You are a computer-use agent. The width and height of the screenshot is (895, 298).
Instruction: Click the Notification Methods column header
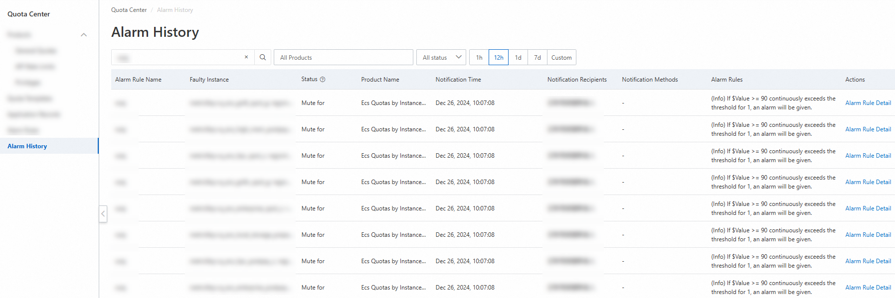tap(650, 80)
